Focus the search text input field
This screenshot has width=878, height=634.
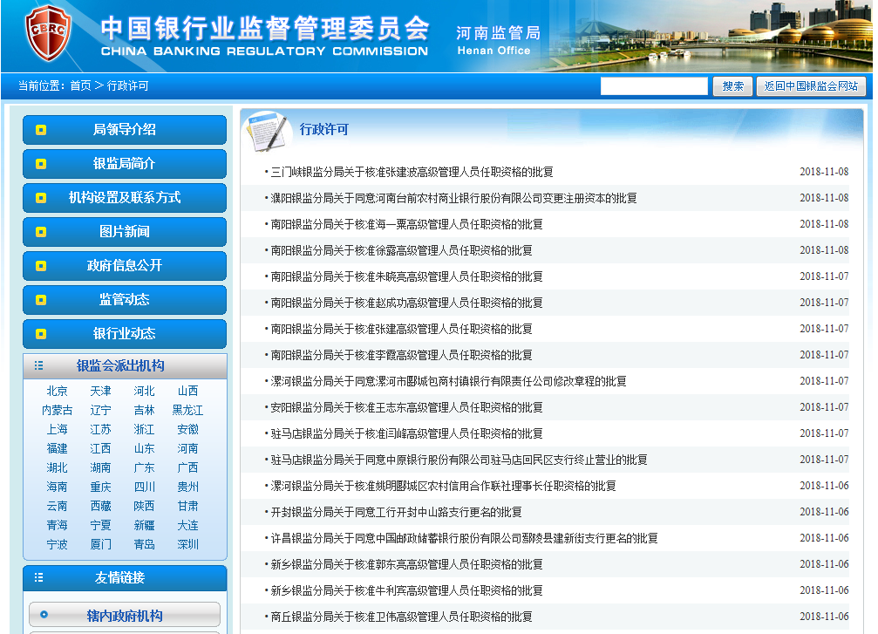tap(654, 86)
